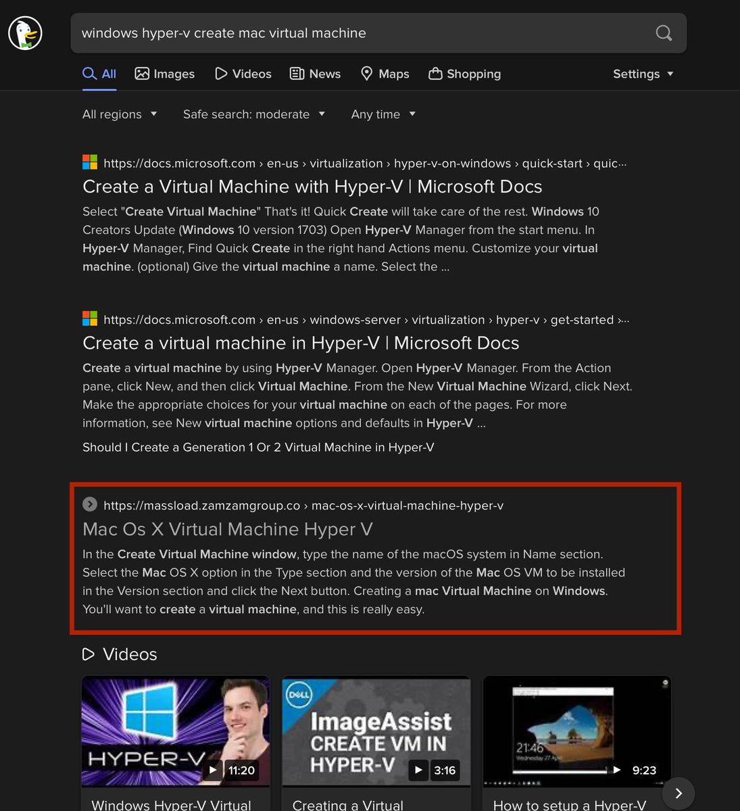This screenshot has height=811, width=740.
Task: Switch to the News tab
Action: (x=315, y=74)
